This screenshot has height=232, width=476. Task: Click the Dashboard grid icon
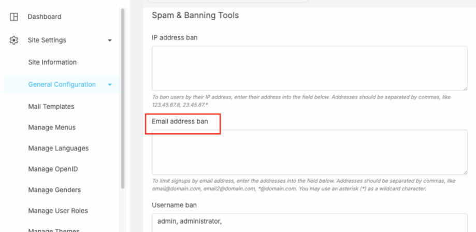coord(14,17)
